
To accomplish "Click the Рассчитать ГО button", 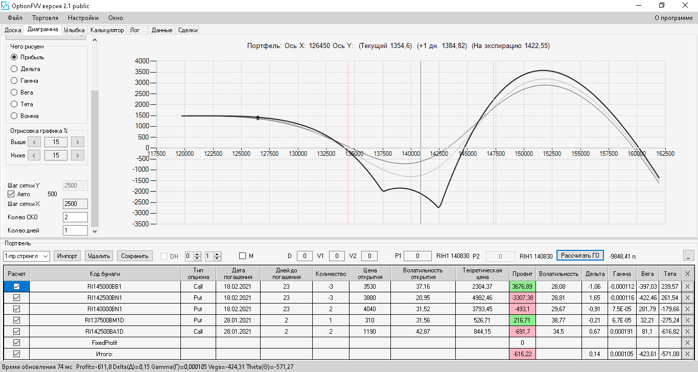I will point(580,255).
